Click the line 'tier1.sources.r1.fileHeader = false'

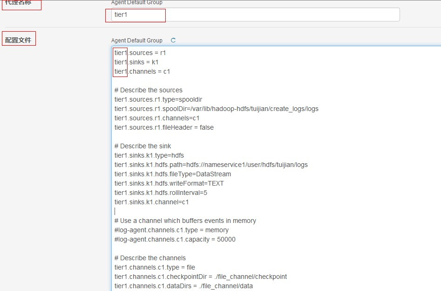click(x=164, y=127)
